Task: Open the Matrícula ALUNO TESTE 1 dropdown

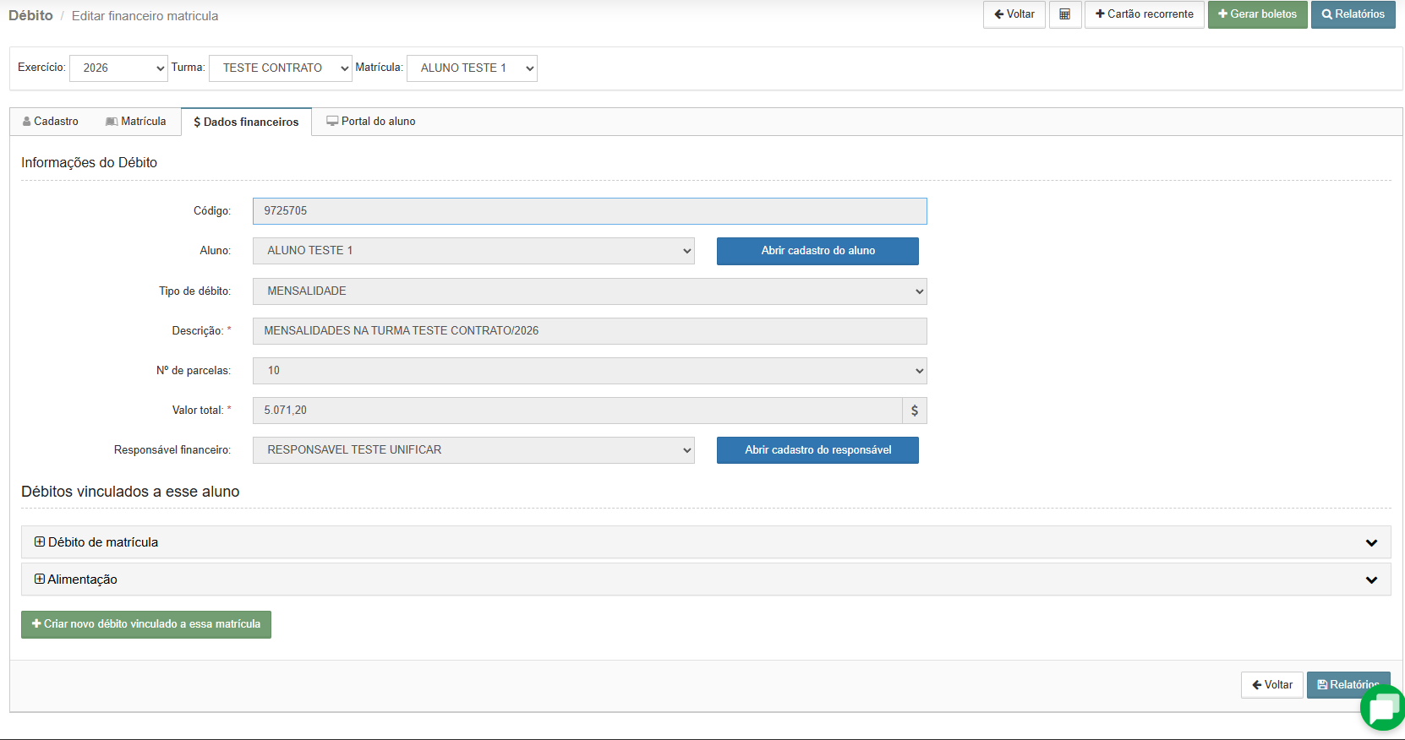Action: [472, 68]
